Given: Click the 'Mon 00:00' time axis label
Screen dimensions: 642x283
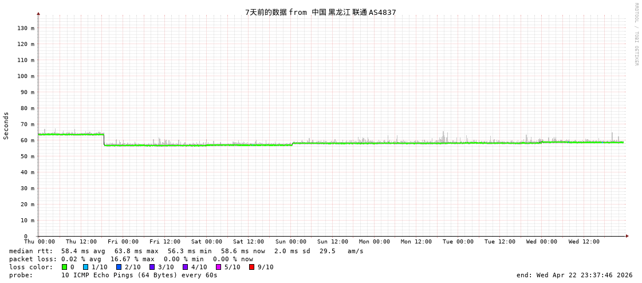Looking at the screenshot, I should tap(374, 242).
